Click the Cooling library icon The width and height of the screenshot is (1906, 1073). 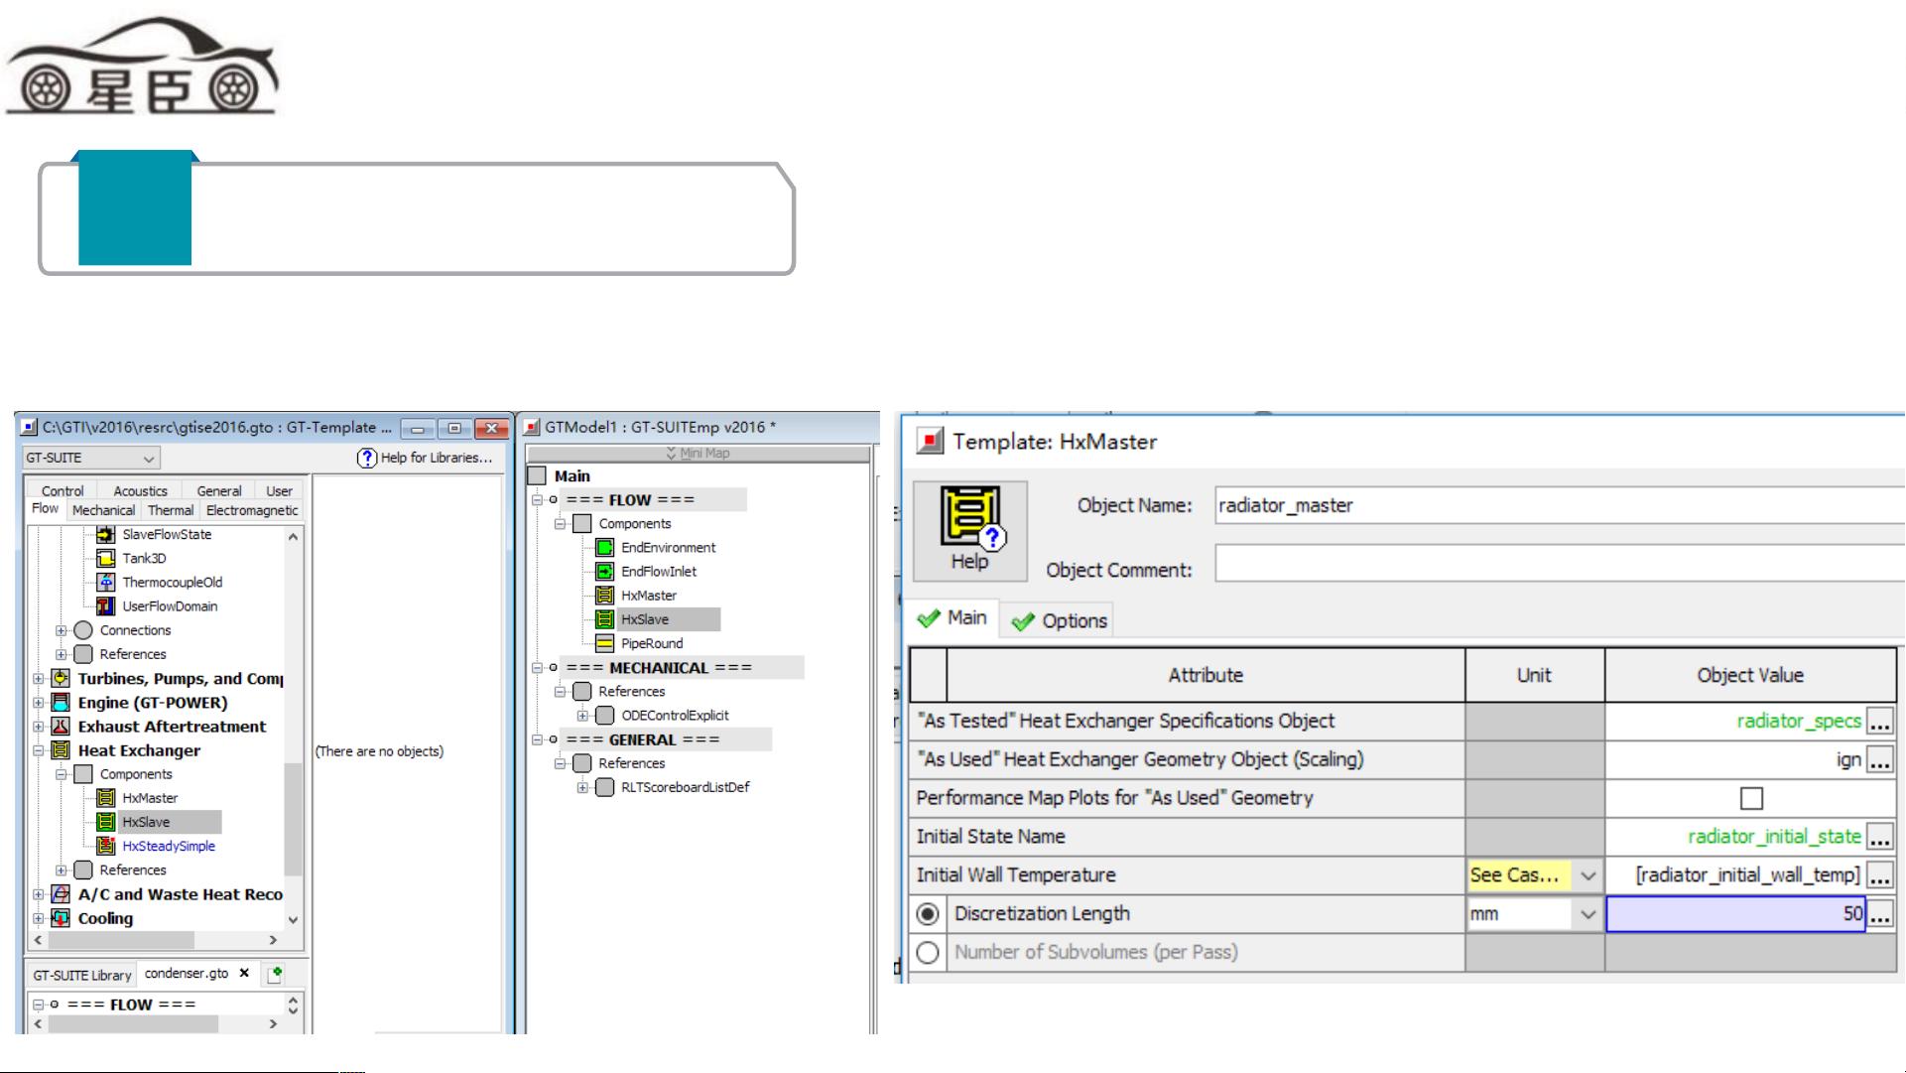point(61,918)
